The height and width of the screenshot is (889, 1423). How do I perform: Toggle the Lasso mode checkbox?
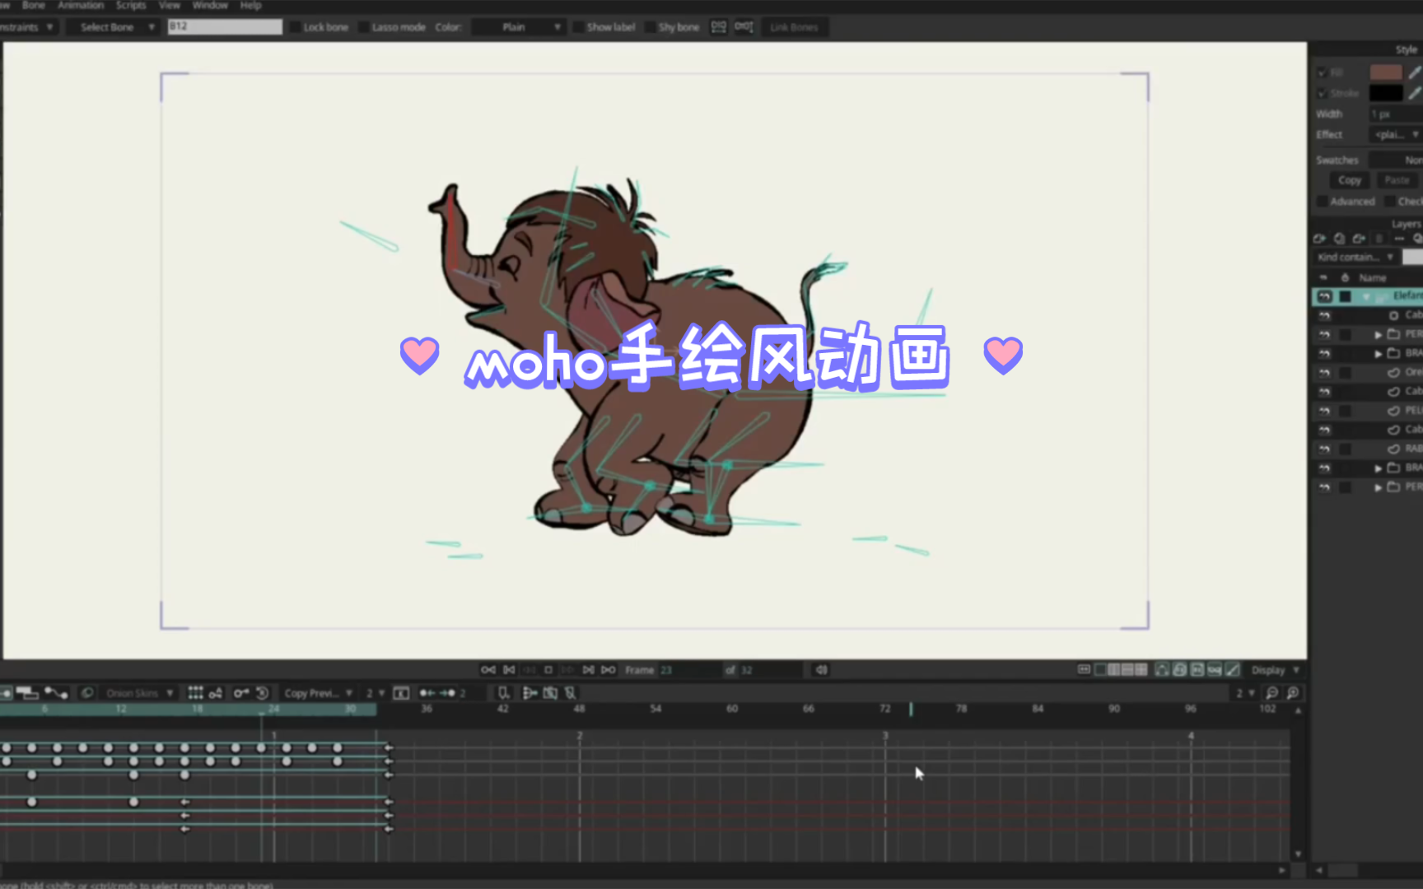(364, 27)
